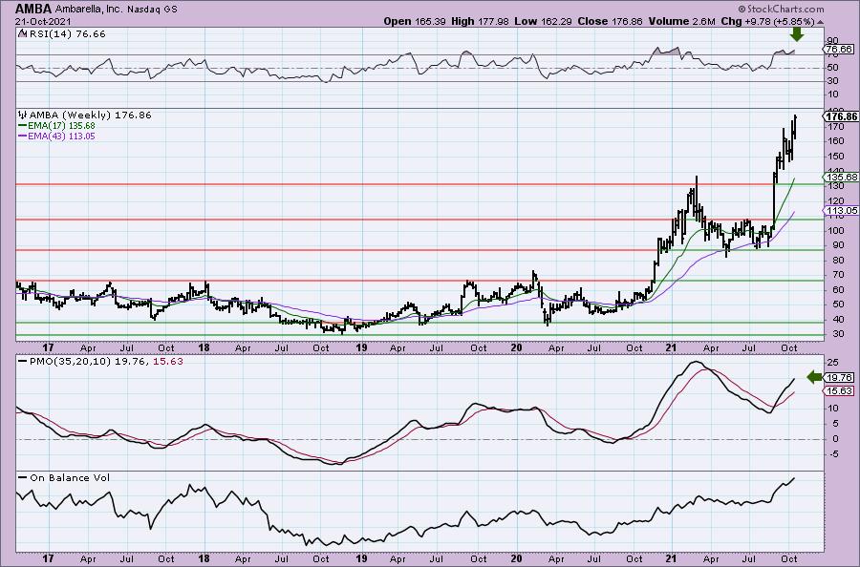Select the EMA(43) 113.05 legend text
Image resolution: width=860 pixels, height=567 pixels.
click(x=62, y=136)
